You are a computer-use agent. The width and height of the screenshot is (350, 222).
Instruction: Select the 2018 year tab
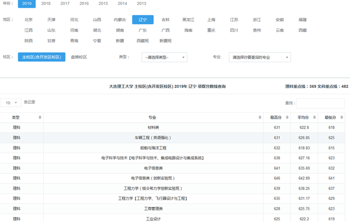click(46, 4)
